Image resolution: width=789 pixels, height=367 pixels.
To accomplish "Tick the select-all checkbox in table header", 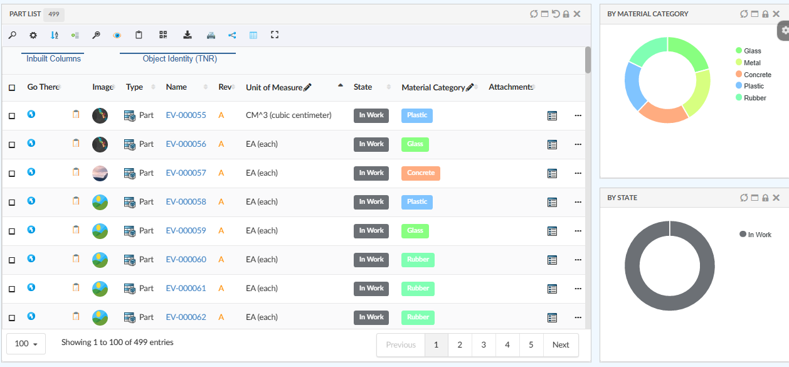I will [12, 88].
